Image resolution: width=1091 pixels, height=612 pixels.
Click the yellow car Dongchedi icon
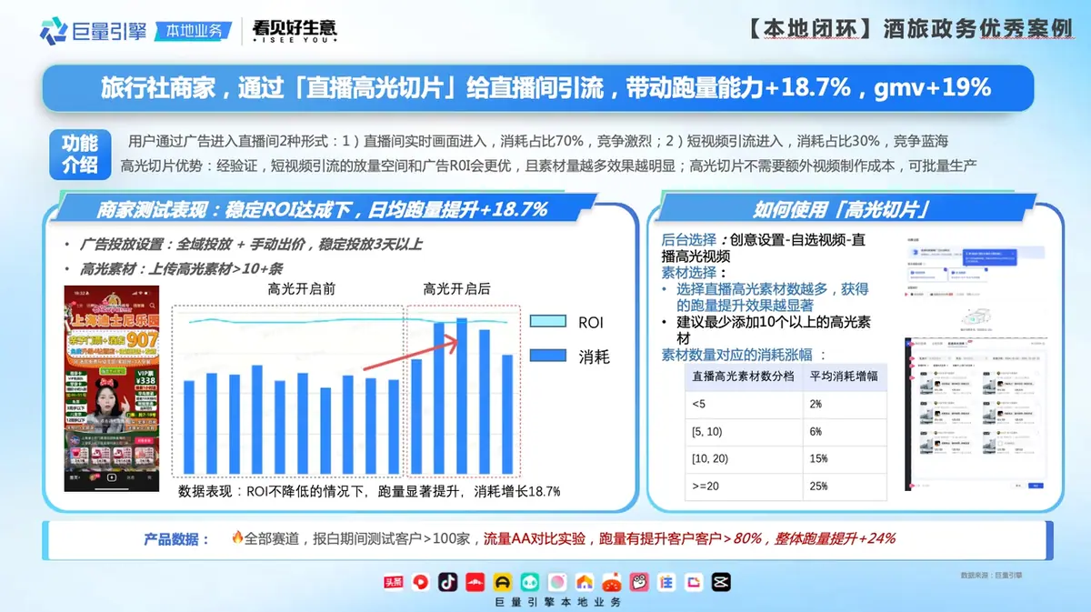pos(503,581)
